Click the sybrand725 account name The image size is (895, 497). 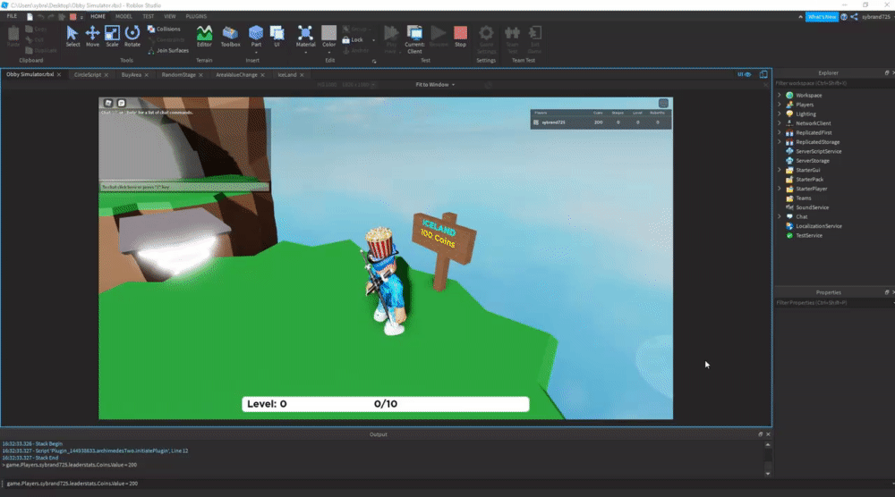[876, 16]
